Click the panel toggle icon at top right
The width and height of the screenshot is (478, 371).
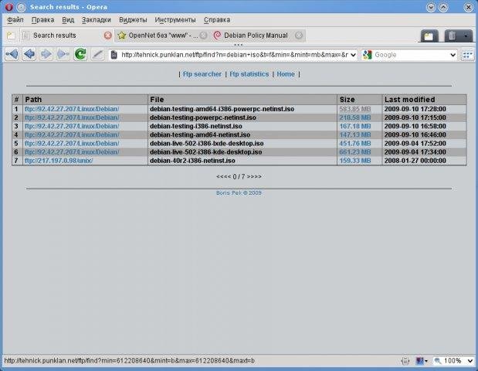tap(429, 36)
